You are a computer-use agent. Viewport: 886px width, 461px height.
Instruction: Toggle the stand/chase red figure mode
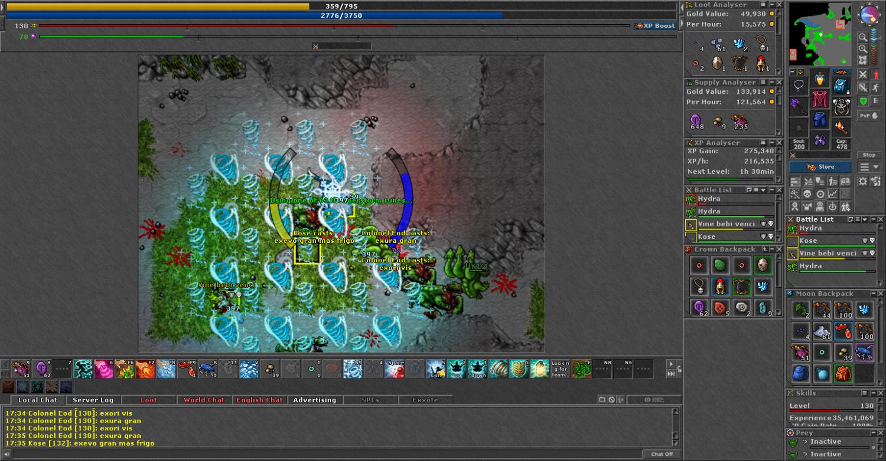[x=875, y=75]
